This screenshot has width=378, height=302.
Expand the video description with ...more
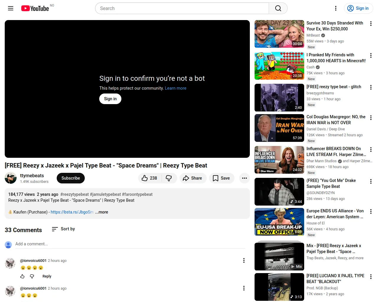click(x=102, y=212)
